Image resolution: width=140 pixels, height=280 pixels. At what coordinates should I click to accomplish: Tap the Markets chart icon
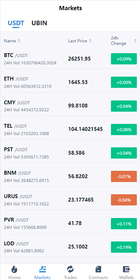tap(42, 269)
